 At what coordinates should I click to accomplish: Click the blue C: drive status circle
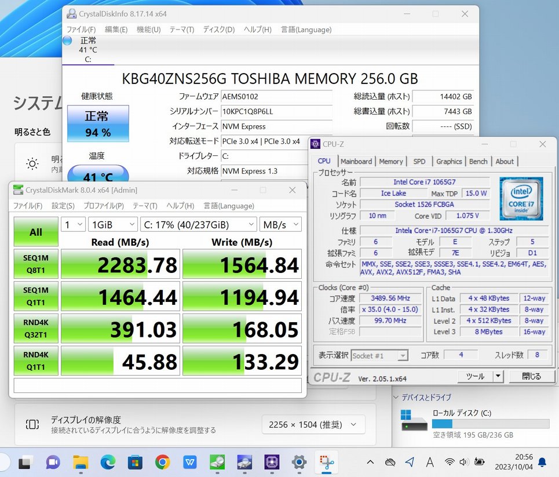click(x=67, y=41)
